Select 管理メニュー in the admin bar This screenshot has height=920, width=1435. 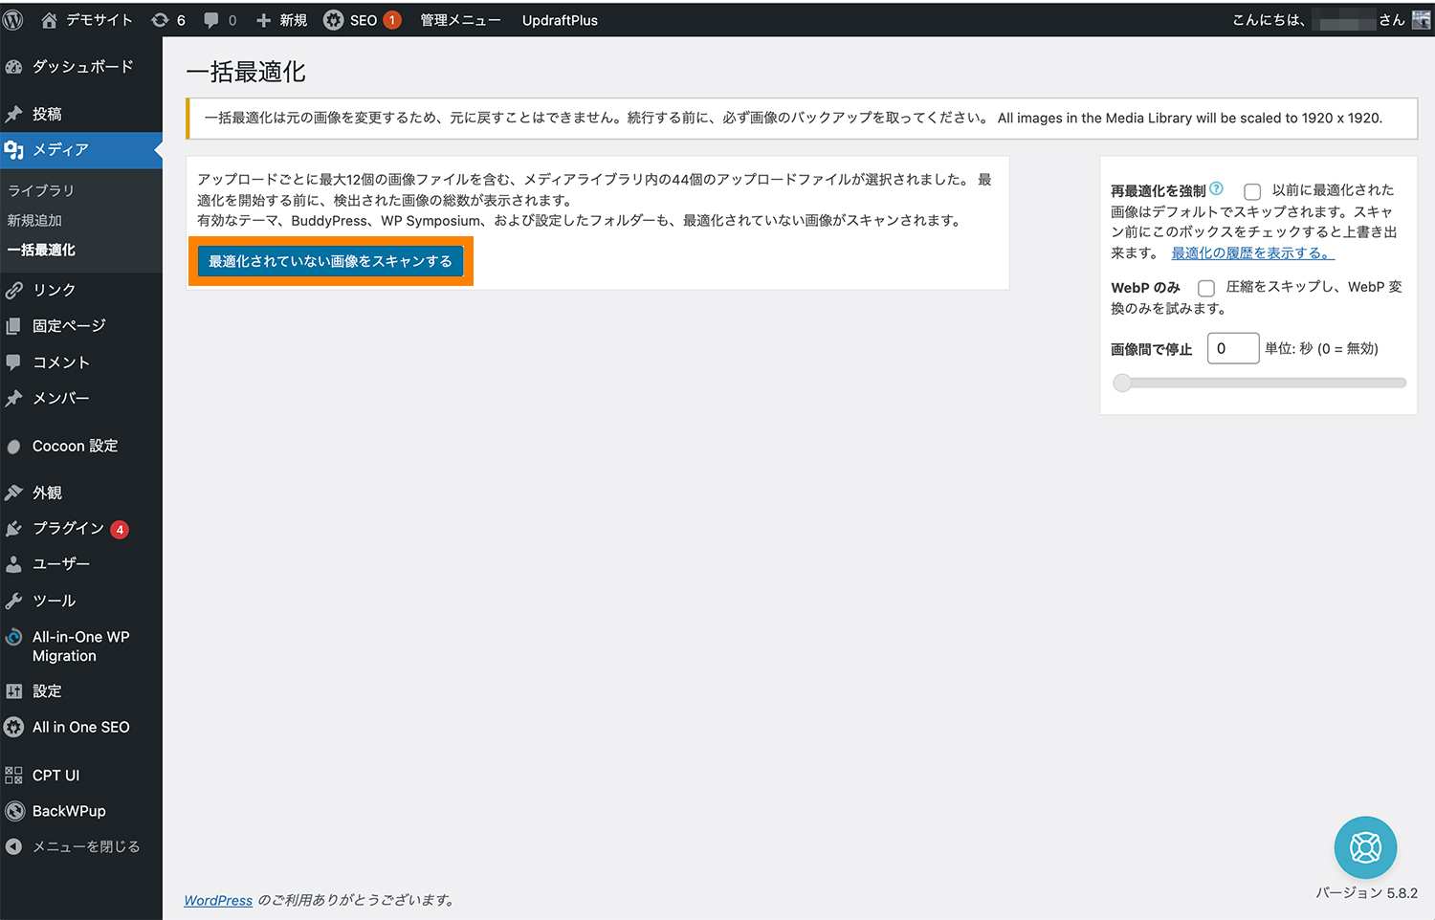(460, 19)
